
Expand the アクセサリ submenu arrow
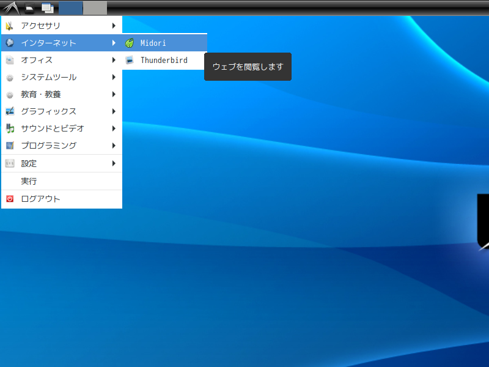tap(114, 26)
